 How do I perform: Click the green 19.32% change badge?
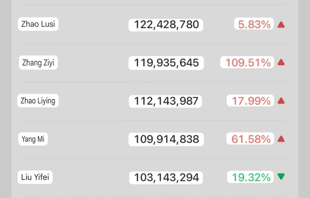[x=251, y=178]
